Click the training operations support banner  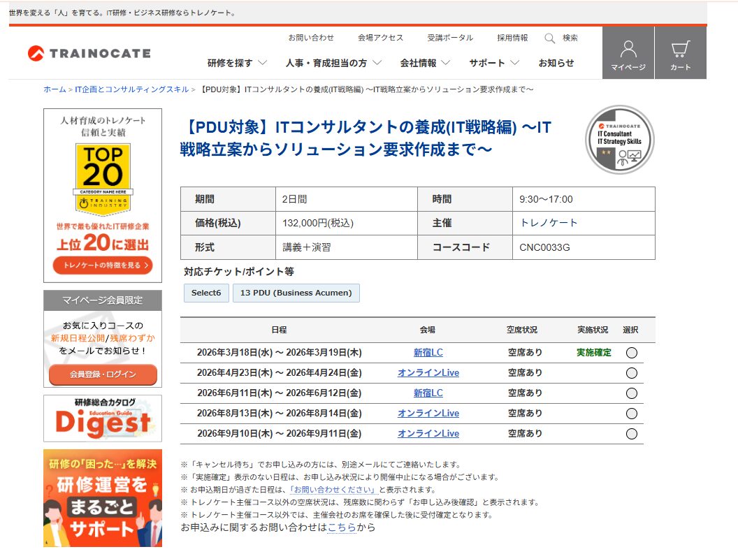pyautogui.click(x=103, y=497)
